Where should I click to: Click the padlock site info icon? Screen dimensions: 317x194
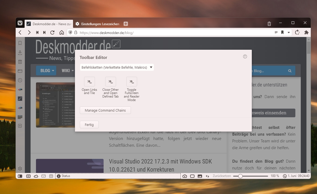(76, 32)
